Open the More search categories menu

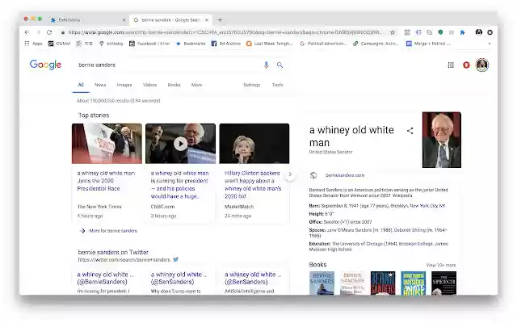pos(196,85)
